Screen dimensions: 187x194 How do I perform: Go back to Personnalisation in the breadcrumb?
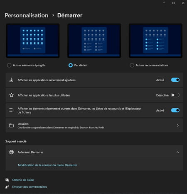[x=27, y=15]
